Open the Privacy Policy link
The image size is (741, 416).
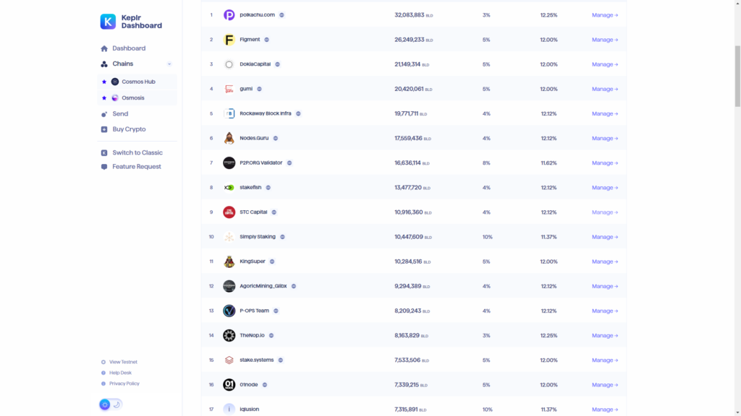(x=124, y=383)
